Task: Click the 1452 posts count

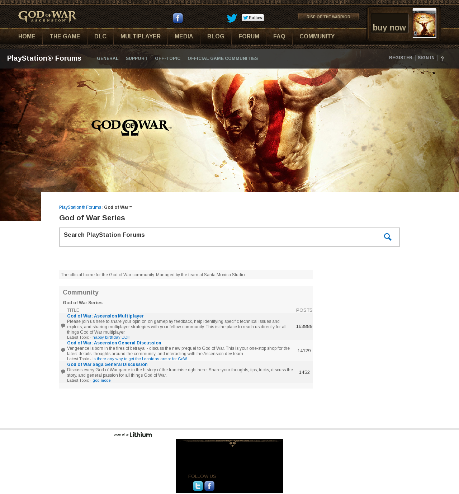Action: (x=304, y=372)
